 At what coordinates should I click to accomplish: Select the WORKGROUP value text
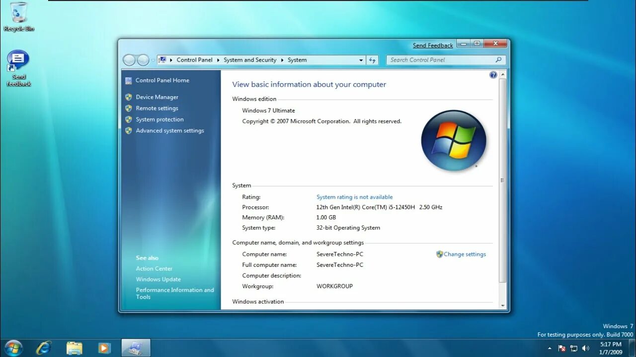pyautogui.click(x=334, y=286)
